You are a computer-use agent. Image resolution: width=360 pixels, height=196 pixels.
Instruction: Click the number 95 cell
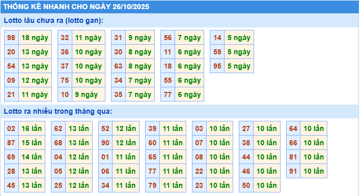point(217,66)
